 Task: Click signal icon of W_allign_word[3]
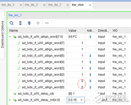19,68
